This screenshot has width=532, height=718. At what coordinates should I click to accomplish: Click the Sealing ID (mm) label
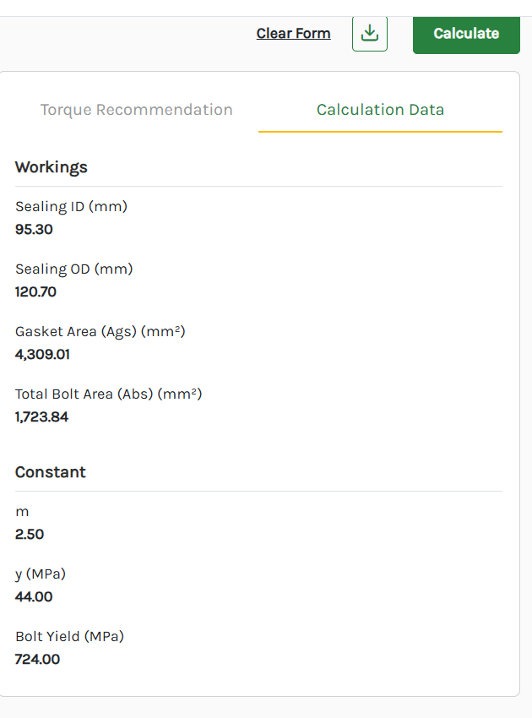click(71, 207)
